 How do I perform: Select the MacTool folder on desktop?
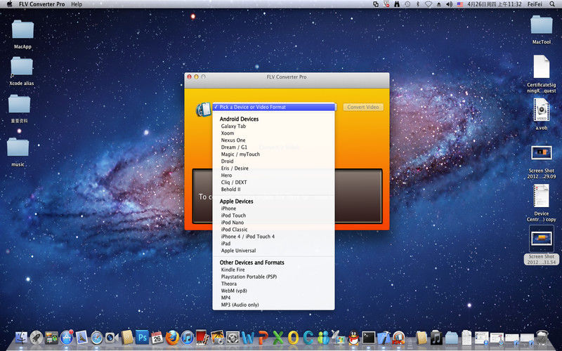point(541,30)
